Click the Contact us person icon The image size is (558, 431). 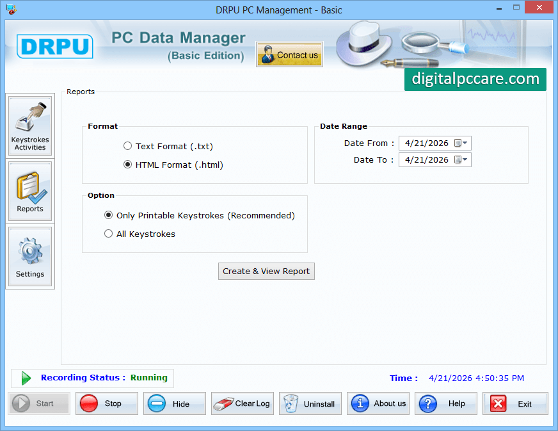point(267,54)
